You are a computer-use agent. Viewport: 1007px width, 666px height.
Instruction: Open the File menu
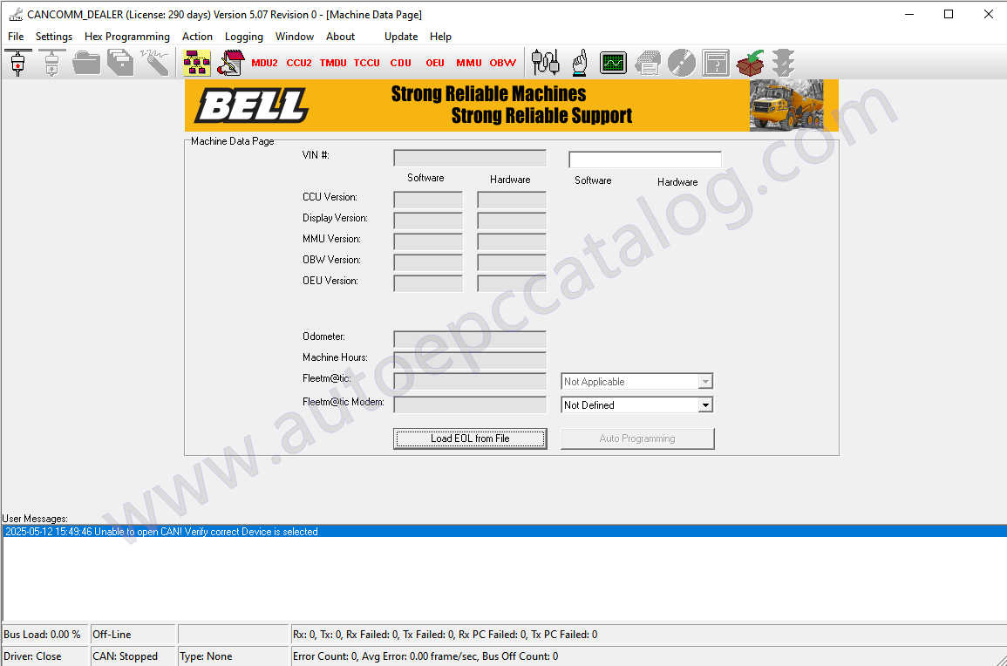pos(16,37)
